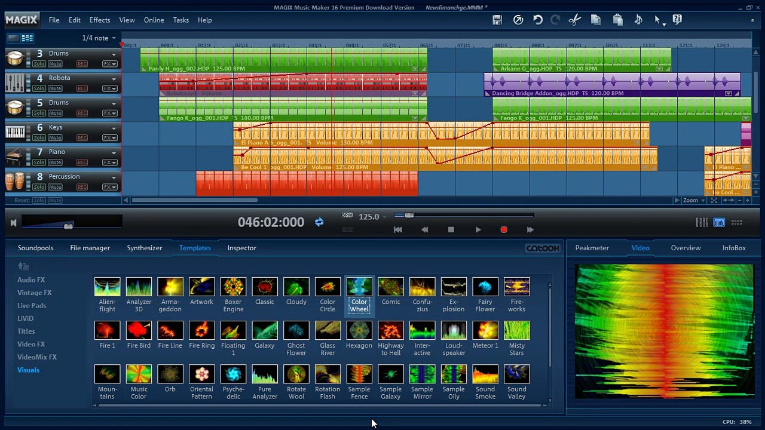
Task: Start playback with the play button
Action: [x=478, y=229]
